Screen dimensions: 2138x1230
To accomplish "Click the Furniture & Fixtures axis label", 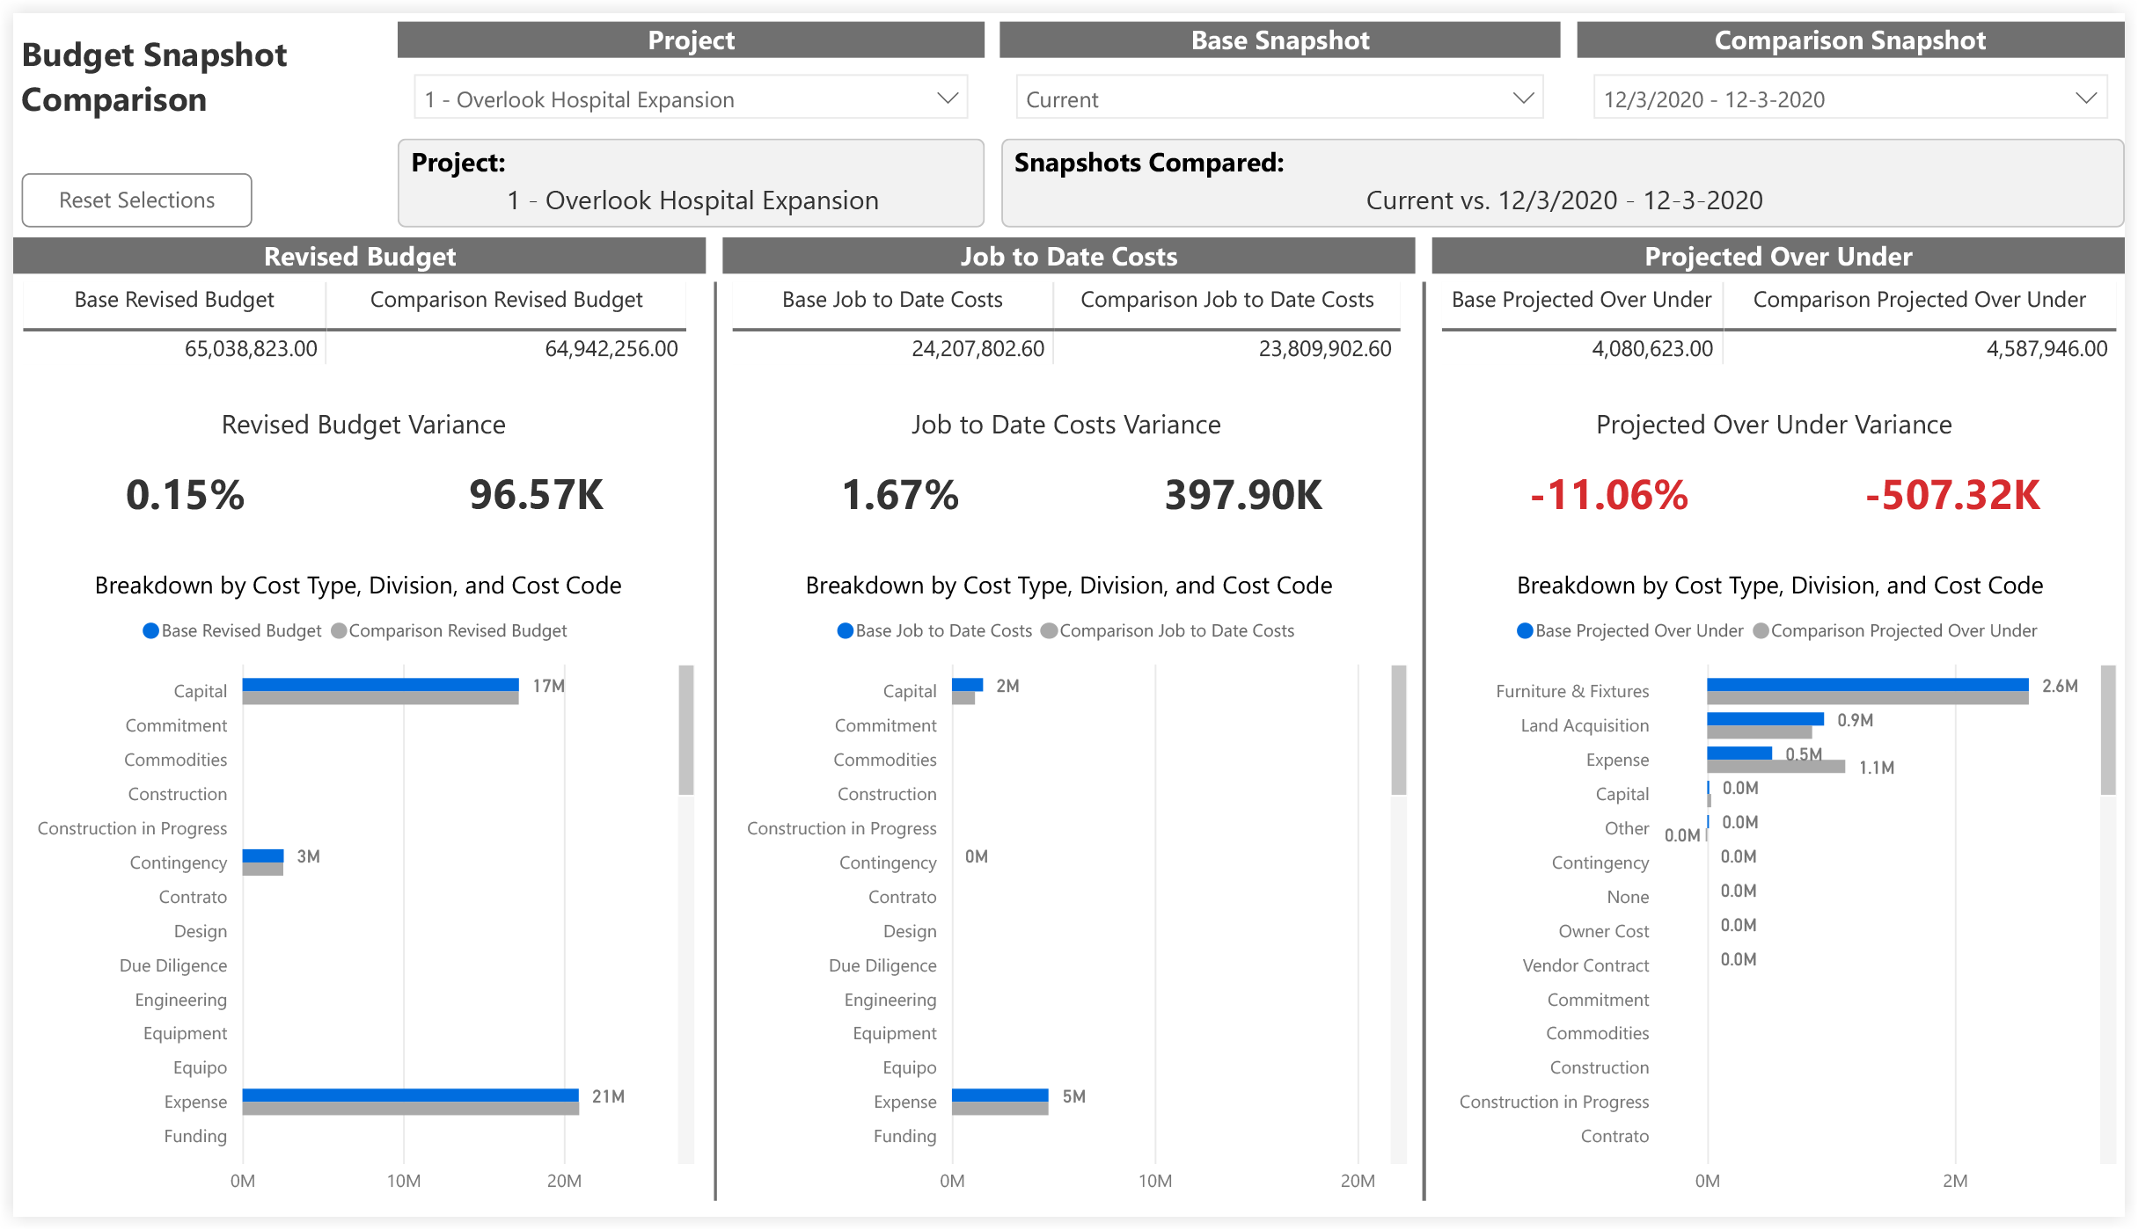I will pyautogui.click(x=1572, y=691).
